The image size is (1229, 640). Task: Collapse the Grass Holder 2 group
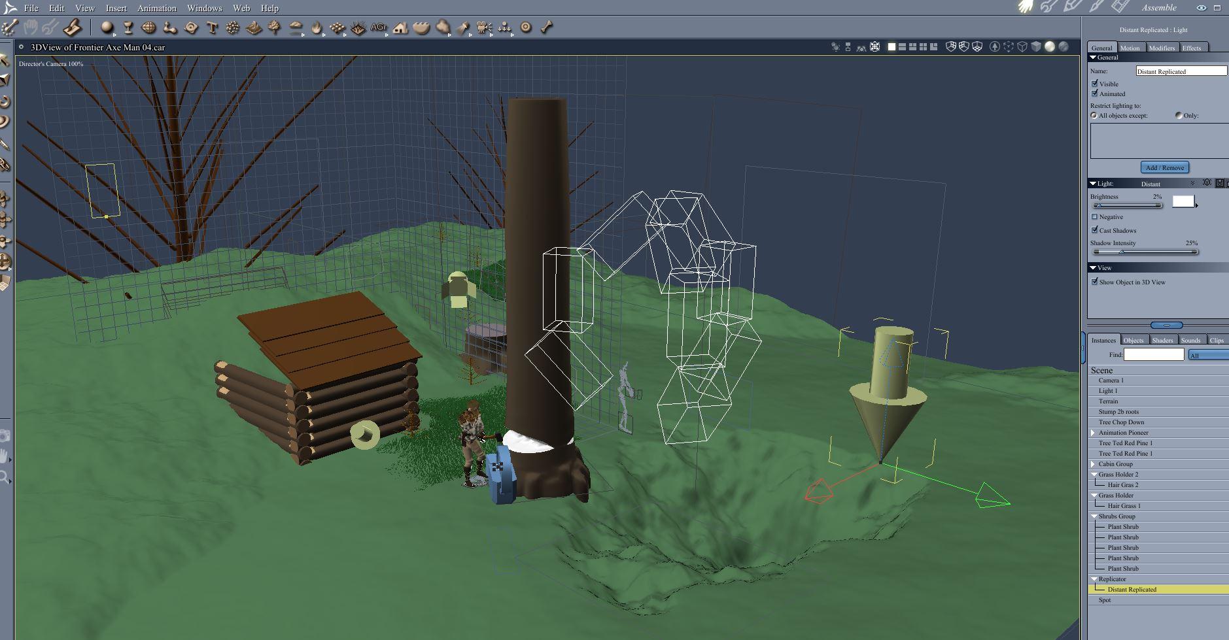tap(1094, 475)
